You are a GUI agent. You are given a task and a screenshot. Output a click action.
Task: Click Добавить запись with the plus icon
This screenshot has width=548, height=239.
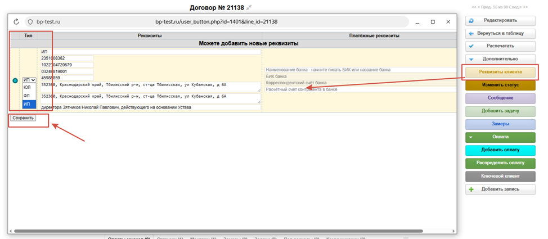pyautogui.click(x=500, y=190)
